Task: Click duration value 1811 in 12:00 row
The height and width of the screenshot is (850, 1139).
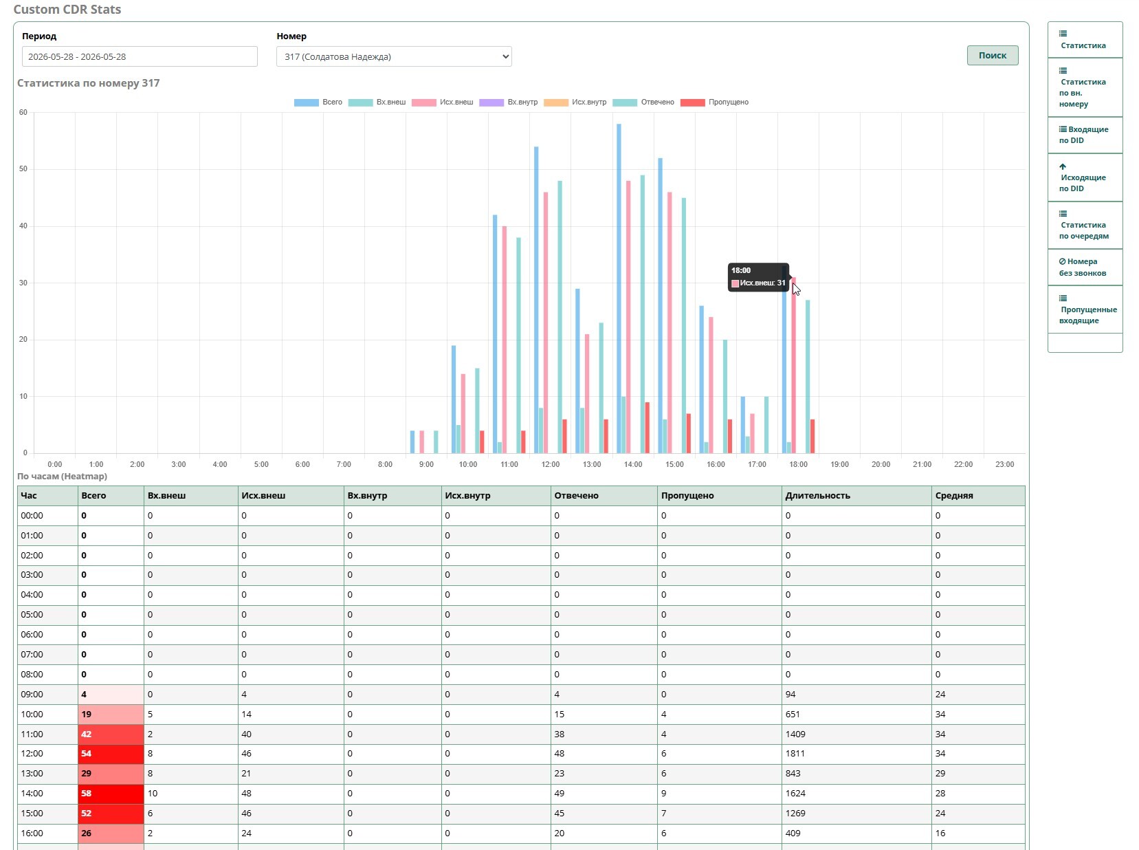Action: 795,754
